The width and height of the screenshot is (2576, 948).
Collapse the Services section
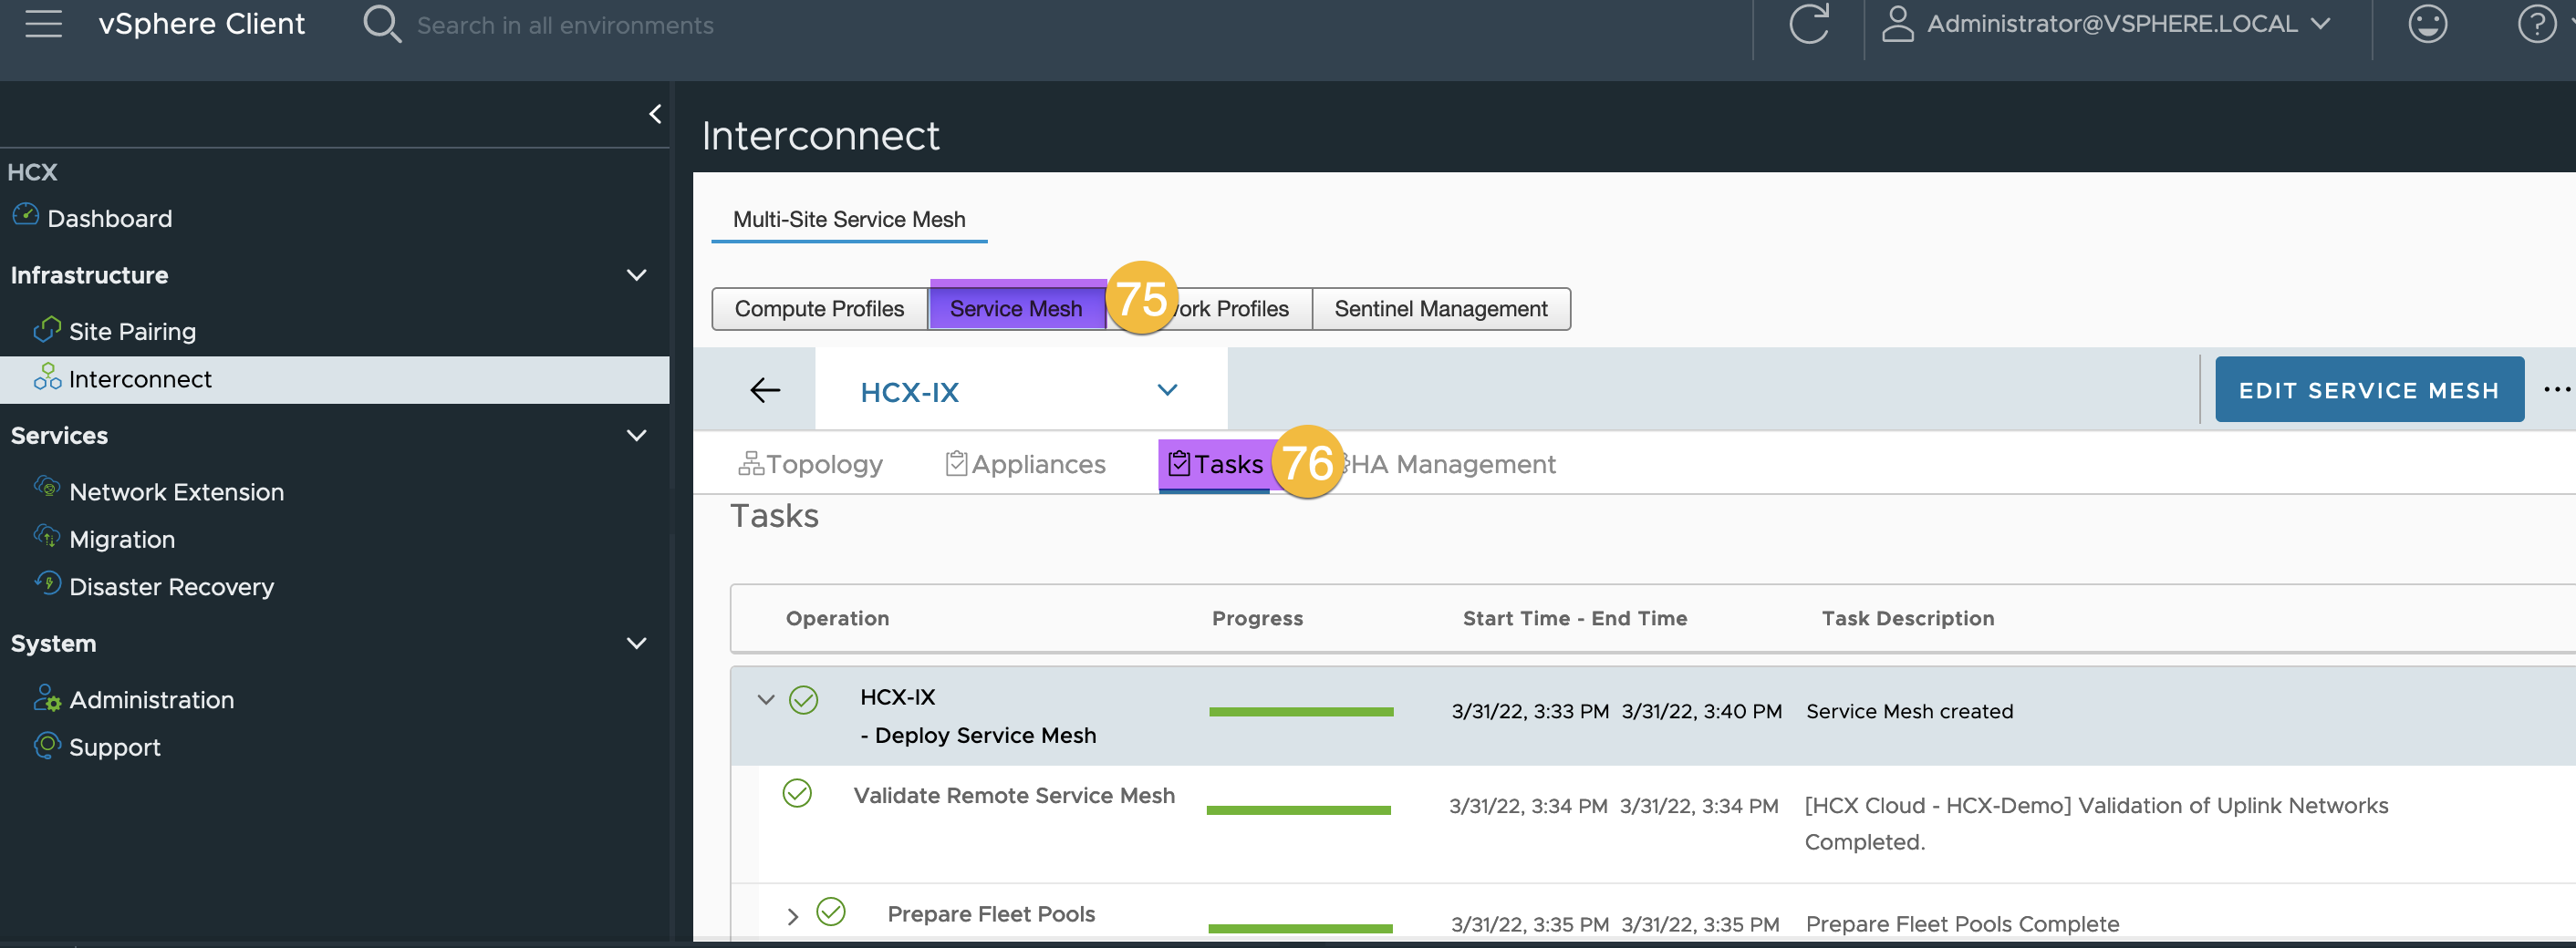pyautogui.click(x=636, y=436)
